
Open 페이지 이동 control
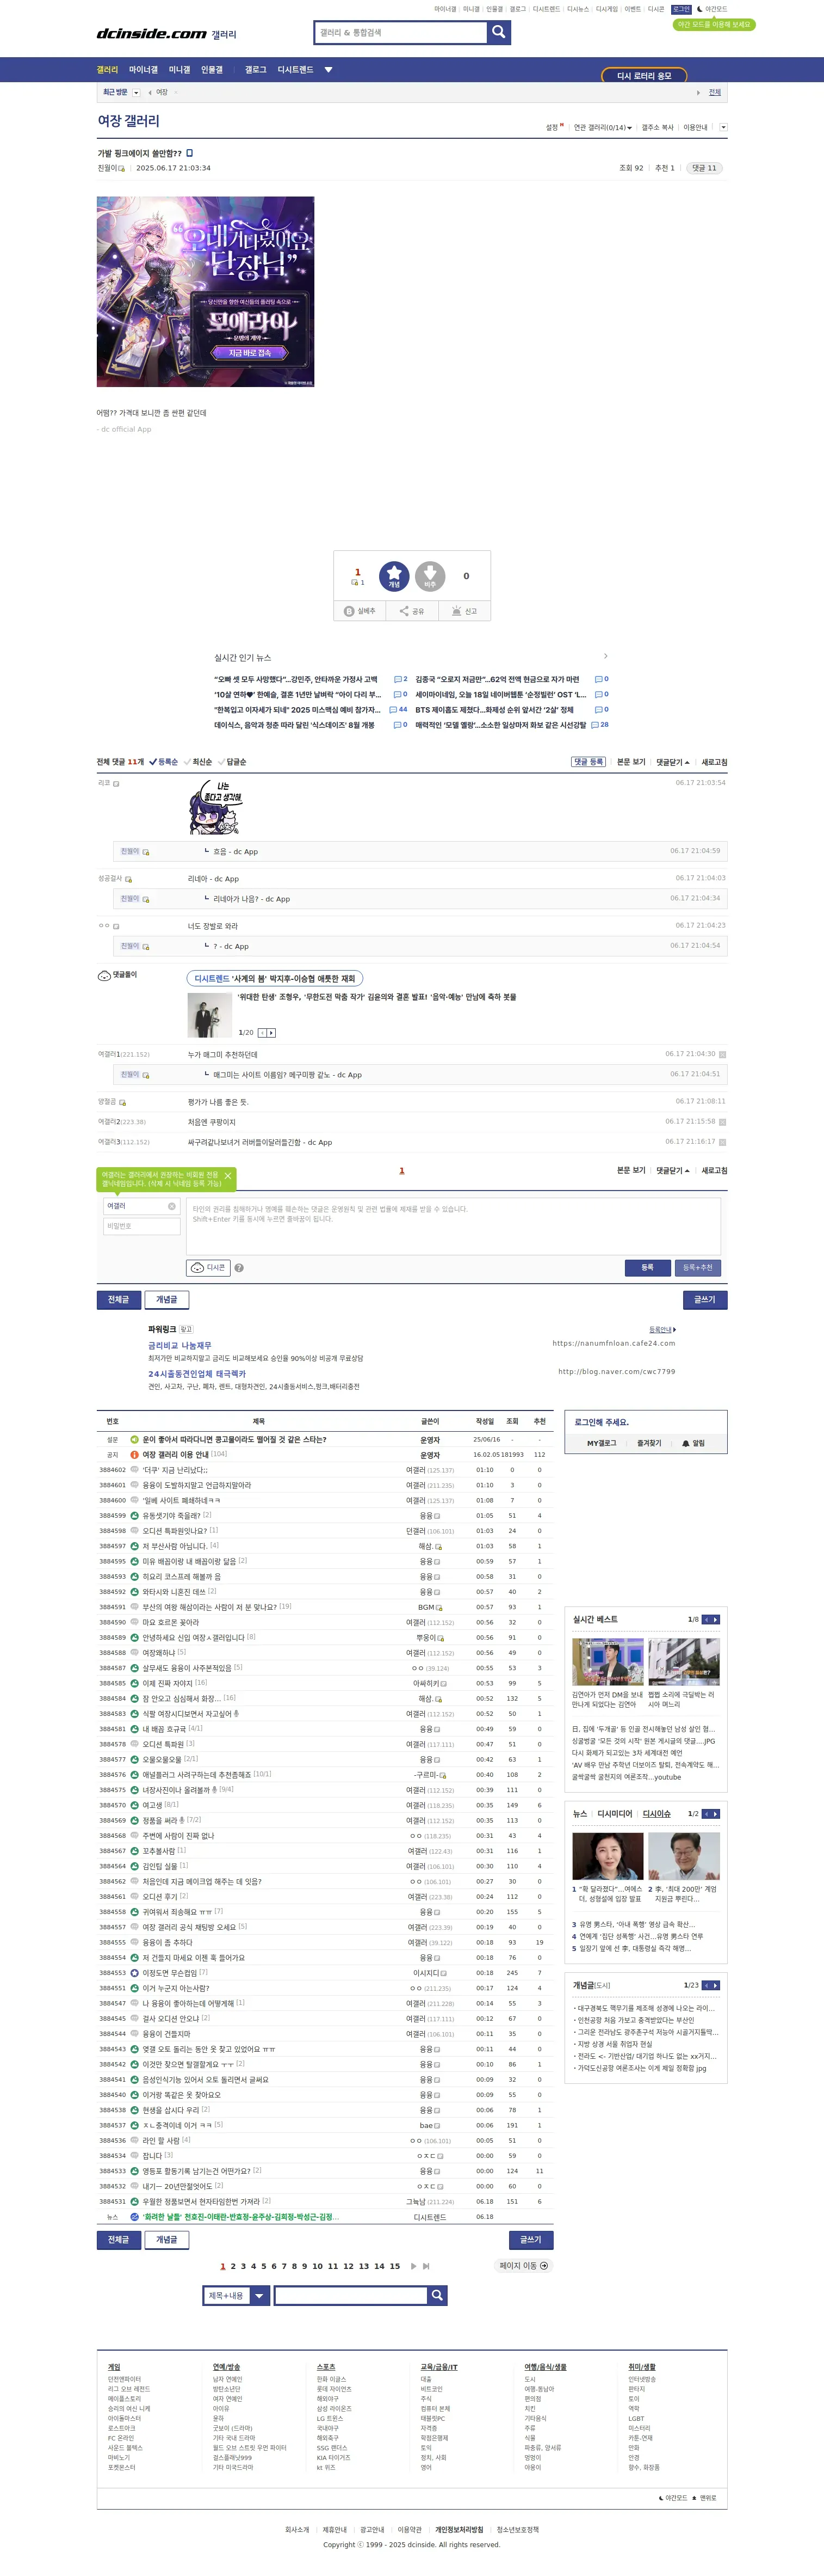coord(523,2266)
